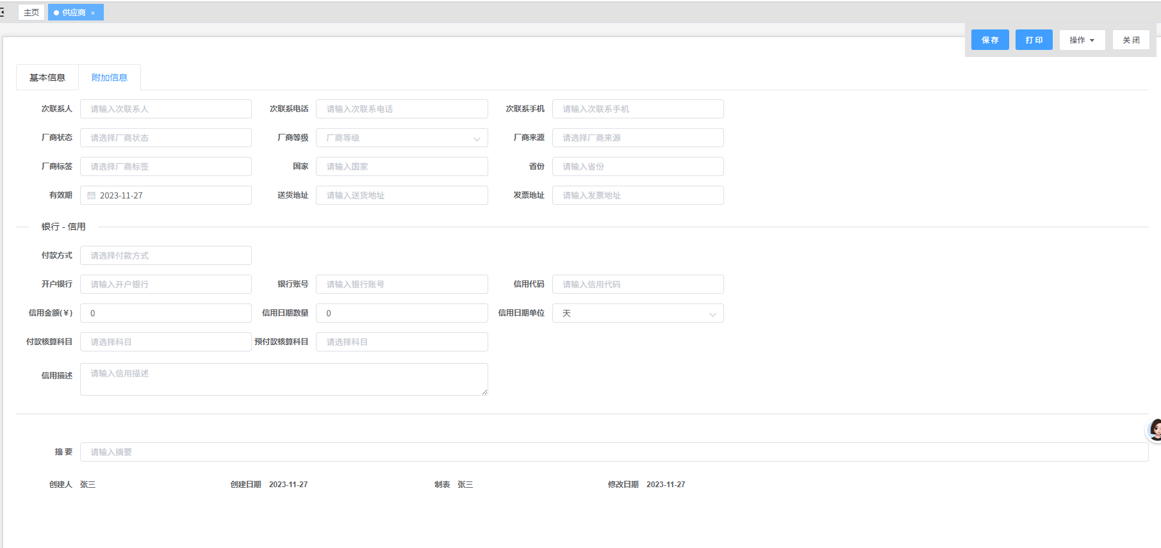Viewport: 1161px width, 548px height.
Task: Close the 供应商 tab with x icon
Action: [x=93, y=13]
